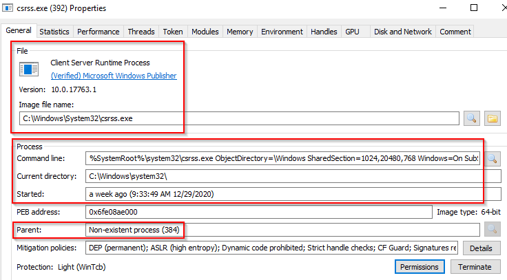Show the Handles tab
This screenshot has width=507, height=280.
[x=324, y=32]
